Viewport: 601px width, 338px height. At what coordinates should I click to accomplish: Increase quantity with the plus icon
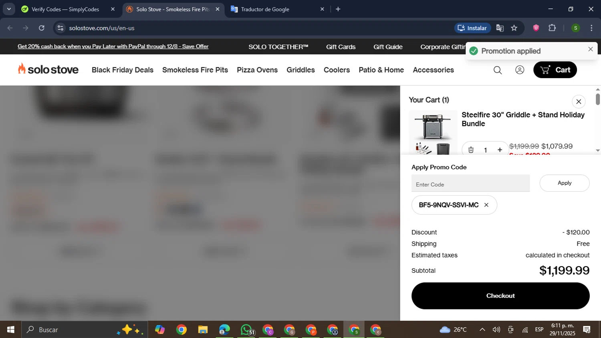point(500,150)
